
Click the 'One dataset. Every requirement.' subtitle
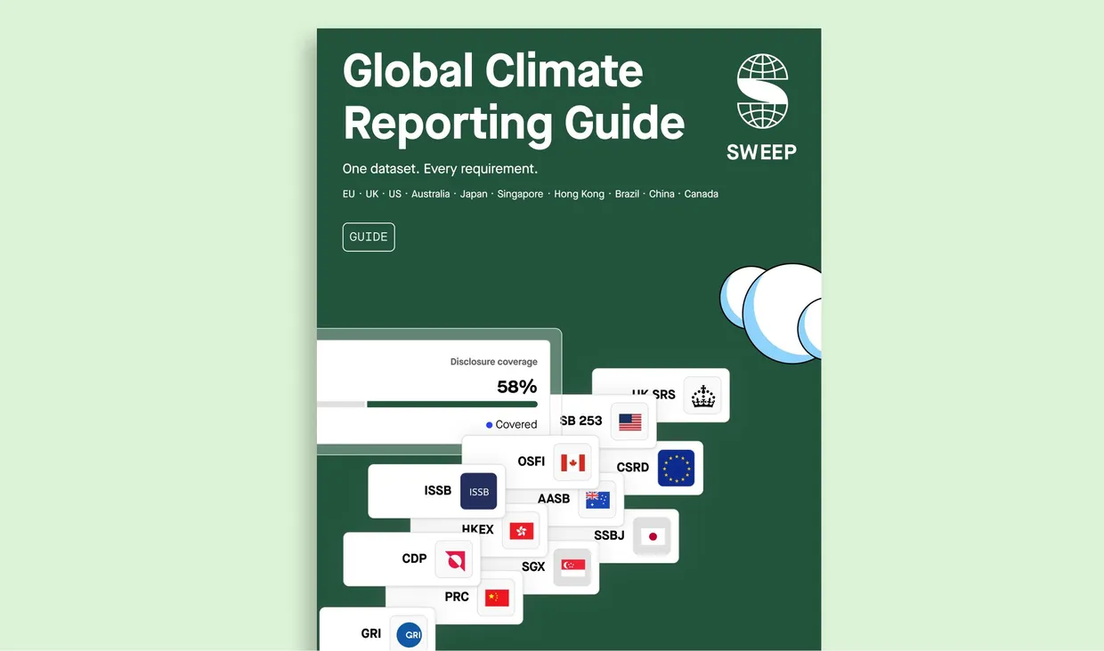pyautogui.click(x=440, y=169)
